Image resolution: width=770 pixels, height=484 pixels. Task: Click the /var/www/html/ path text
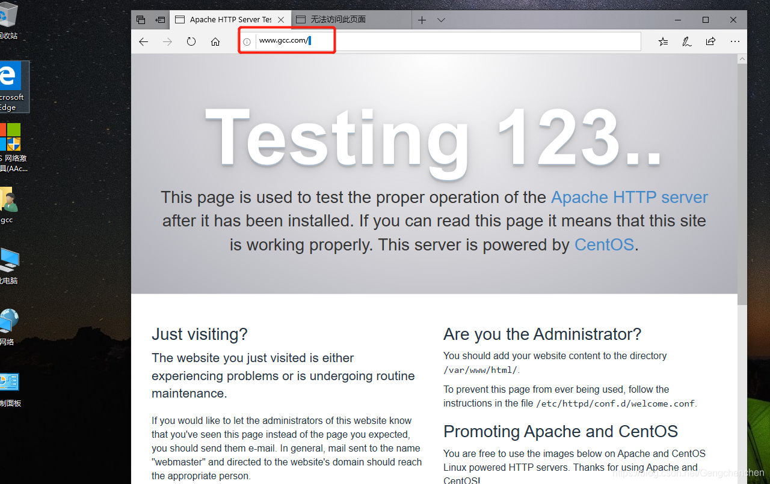click(480, 371)
